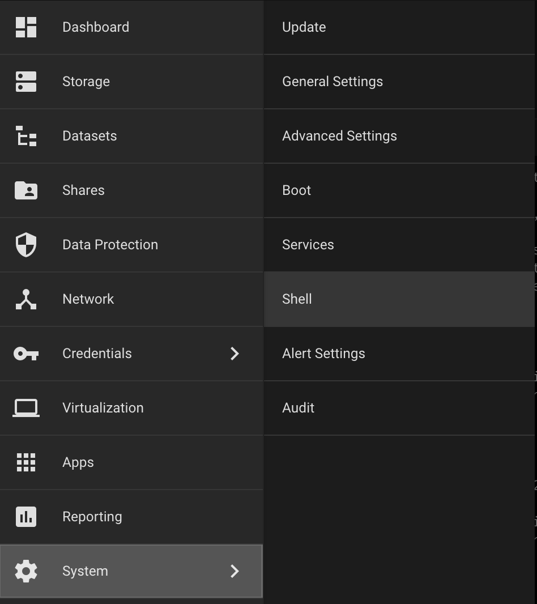Click the Reporting bar chart icon

[x=26, y=517]
